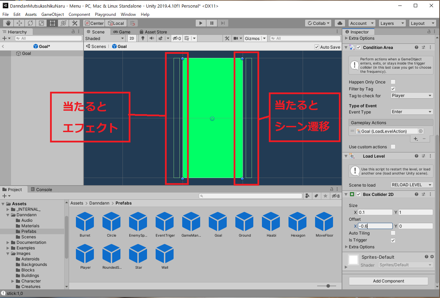The height and width of the screenshot is (298, 440).
Task: Start Play mode
Action: point(201,23)
